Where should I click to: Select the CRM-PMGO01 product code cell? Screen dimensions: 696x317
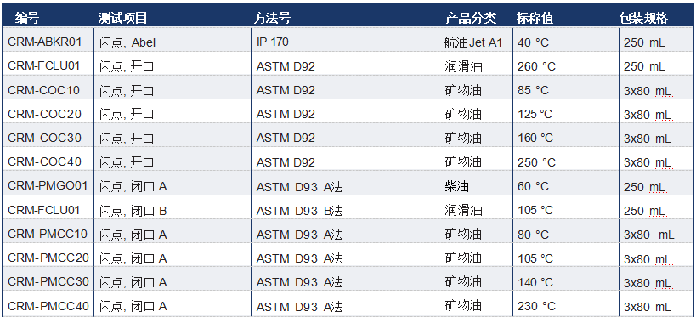48,185
